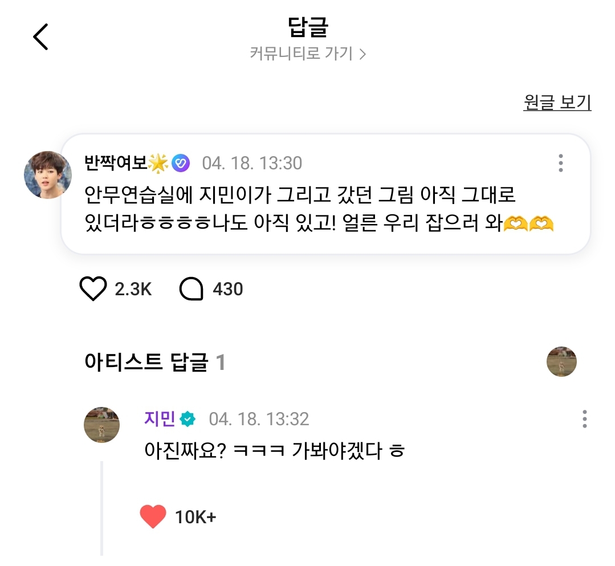Open 지민's profile picture in the reply

[101, 425]
